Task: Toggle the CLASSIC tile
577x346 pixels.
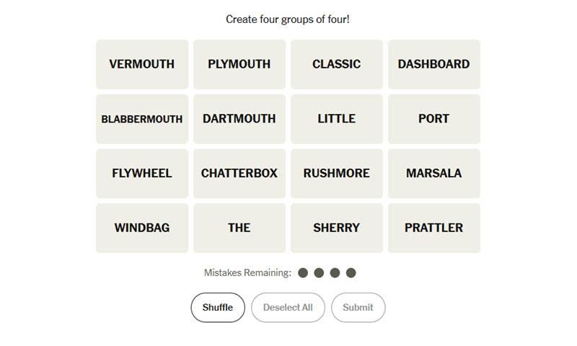Action: tap(337, 64)
